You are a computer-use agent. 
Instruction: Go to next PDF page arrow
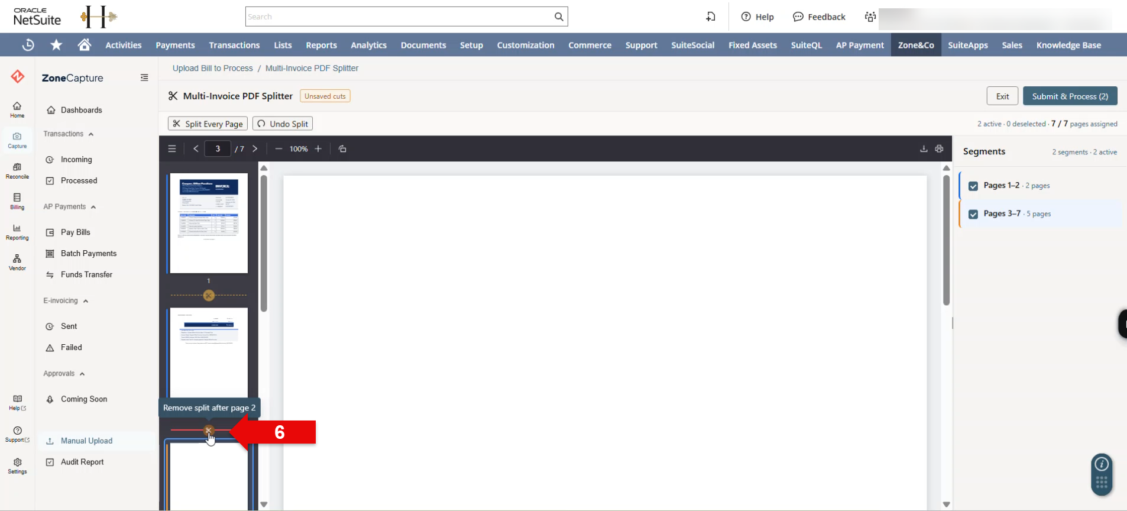click(255, 149)
